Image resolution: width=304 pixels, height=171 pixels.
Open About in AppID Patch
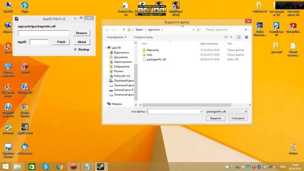(x=82, y=42)
